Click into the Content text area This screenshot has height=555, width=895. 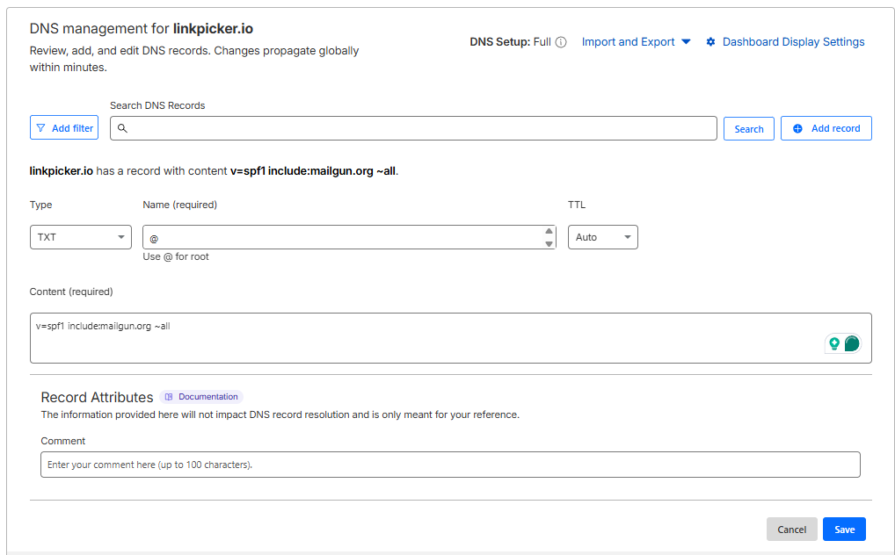point(450,338)
